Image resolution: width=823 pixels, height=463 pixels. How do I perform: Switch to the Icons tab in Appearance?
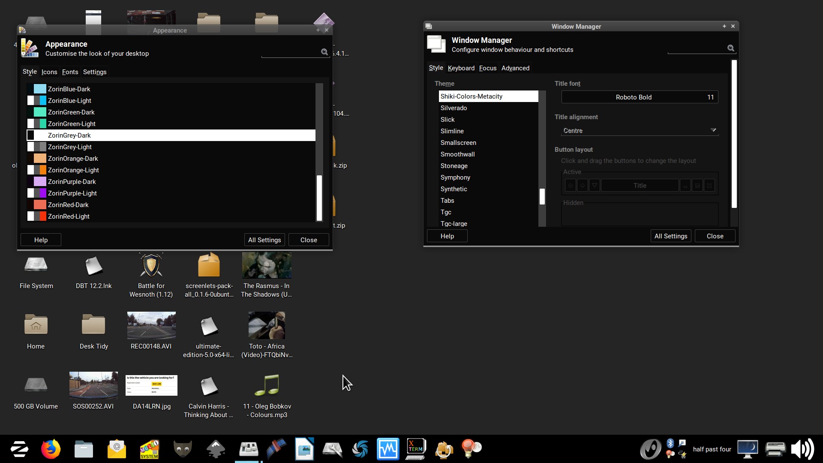click(x=49, y=72)
